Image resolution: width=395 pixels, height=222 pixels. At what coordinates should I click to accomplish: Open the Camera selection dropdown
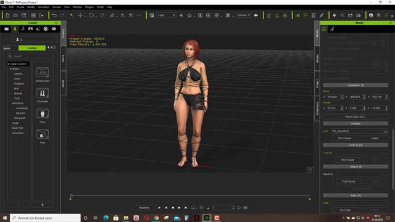[x=243, y=15]
